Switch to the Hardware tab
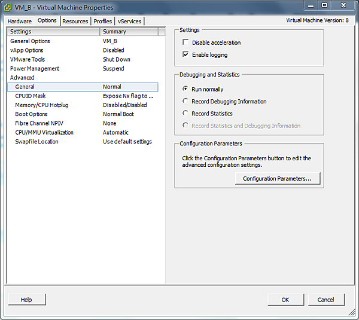This screenshot has height=320, width=359. 20,21
